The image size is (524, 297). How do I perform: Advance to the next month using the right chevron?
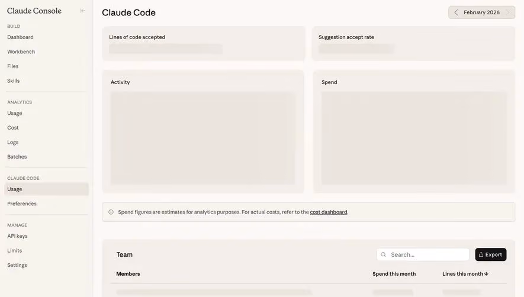[507, 12]
